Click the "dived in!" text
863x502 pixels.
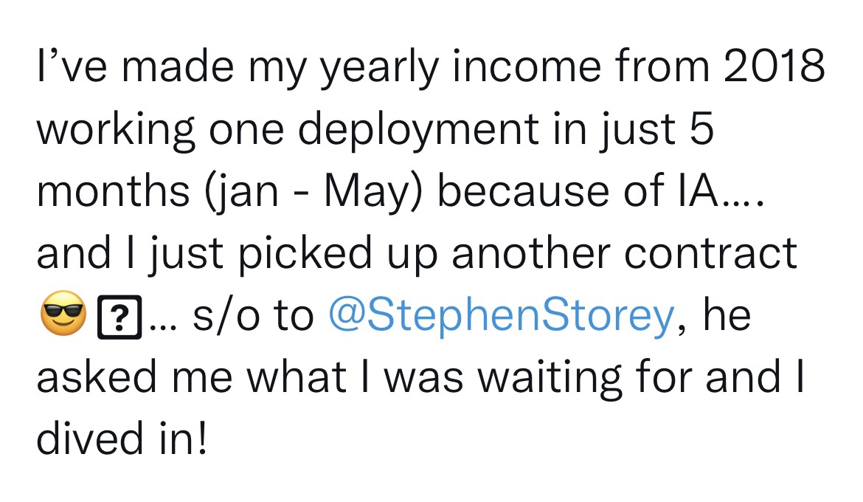point(122,440)
